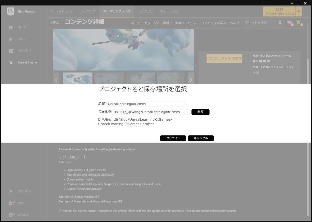Click the コンテンツ詳細 page title

[84, 22]
